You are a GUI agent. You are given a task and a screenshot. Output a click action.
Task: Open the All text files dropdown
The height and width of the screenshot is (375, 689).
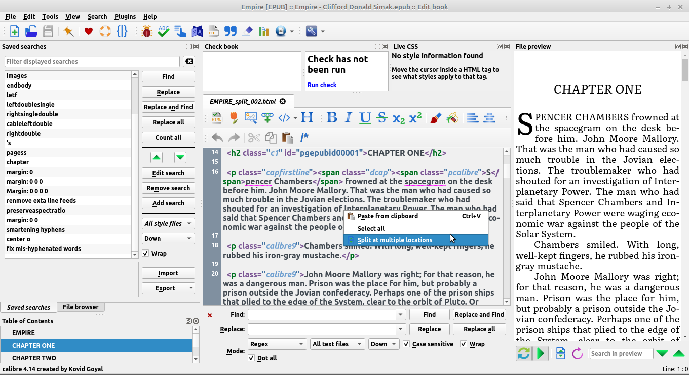pos(337,344)
